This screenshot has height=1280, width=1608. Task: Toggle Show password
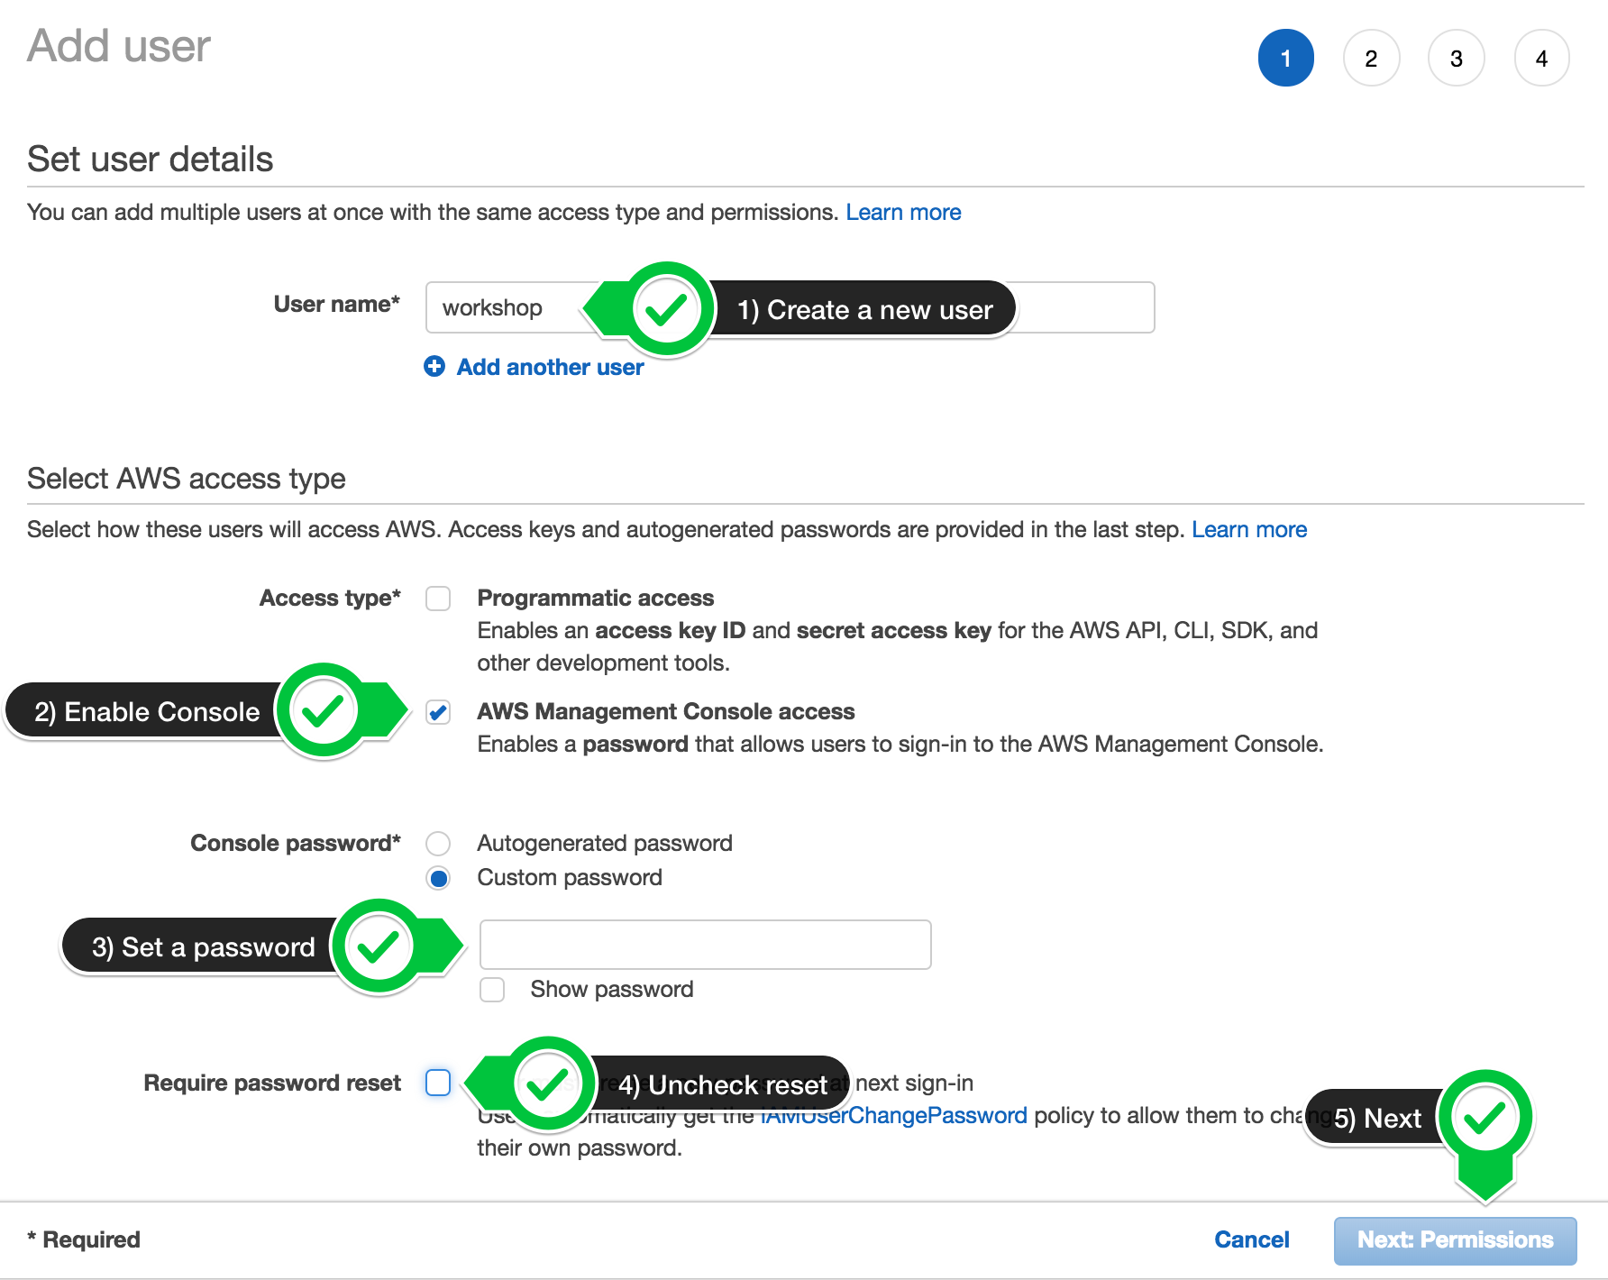(x=492, y=990)
